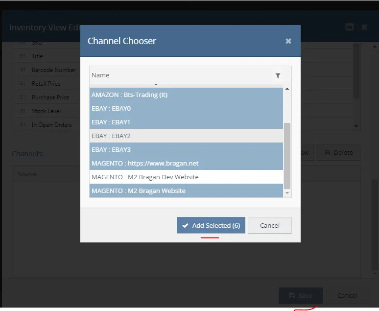This screenshot has width=379, height=311.
Task: Click drag handle icon beside Stock Level
Action: pos(22,111)
